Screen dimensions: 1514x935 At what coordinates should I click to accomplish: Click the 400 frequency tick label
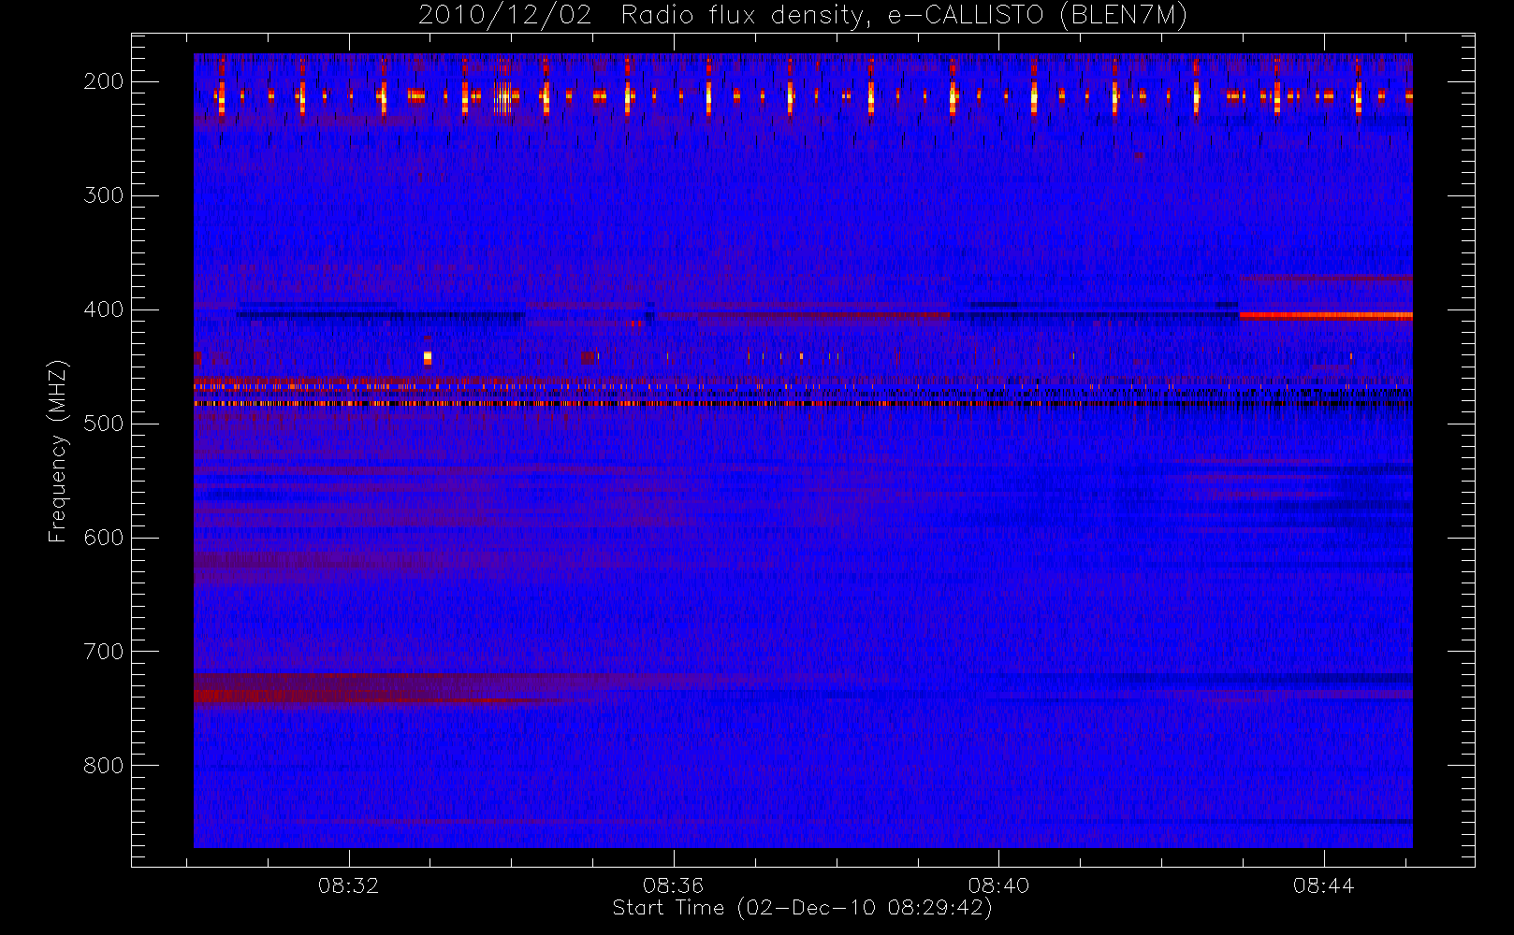click(104, 309)
